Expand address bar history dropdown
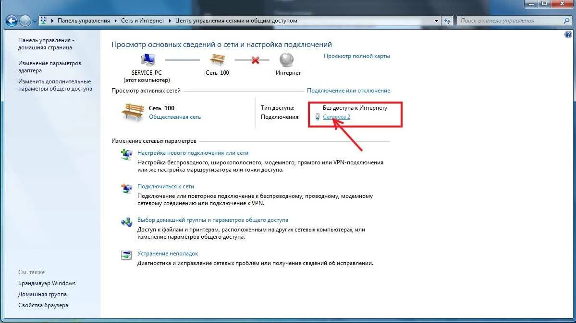576x323 pixels. pos(436,21)
